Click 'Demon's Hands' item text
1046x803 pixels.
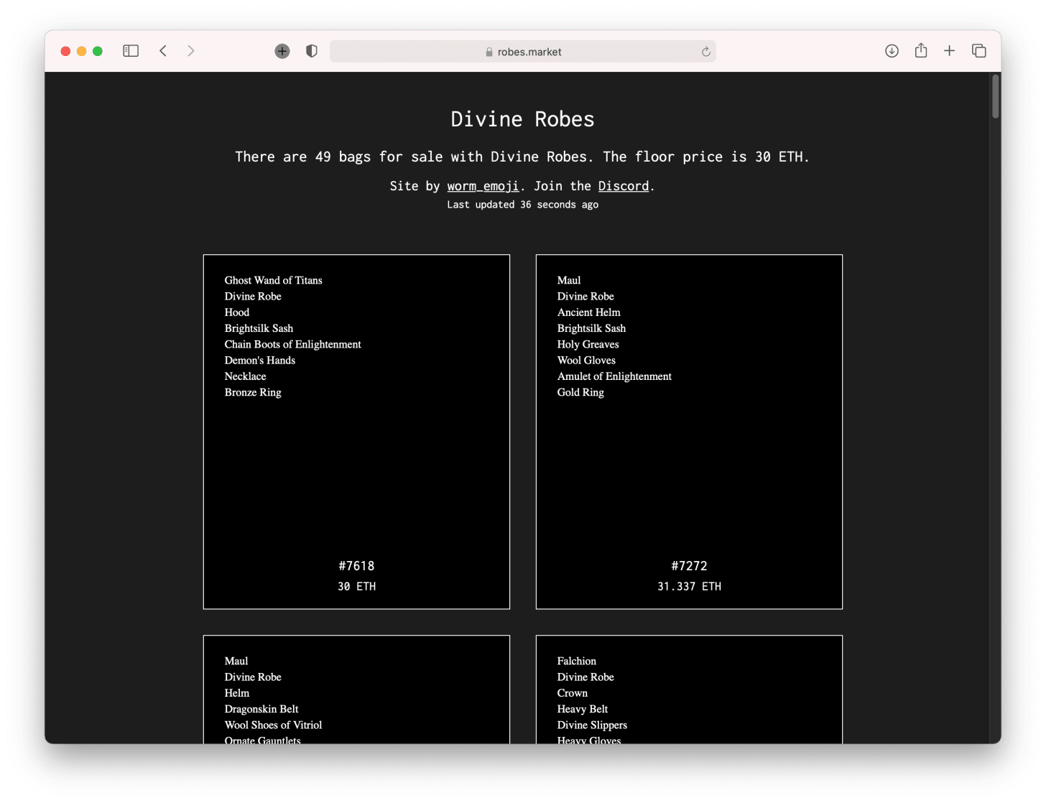click(x=259, y=361)
